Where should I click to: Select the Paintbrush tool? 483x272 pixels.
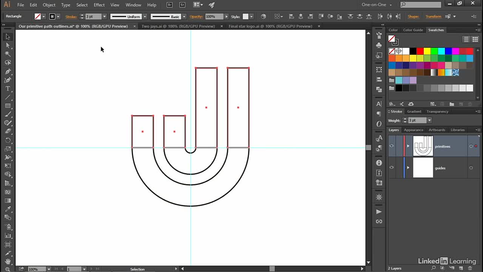pos(8,114)
